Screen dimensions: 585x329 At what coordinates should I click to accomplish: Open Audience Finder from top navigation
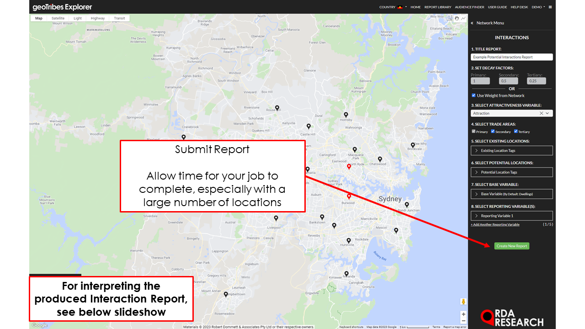point(469,7)
